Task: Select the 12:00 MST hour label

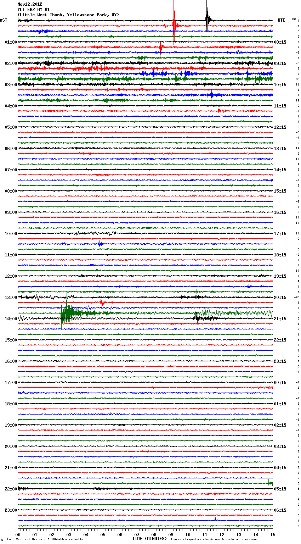Action: tap(11, 276)
